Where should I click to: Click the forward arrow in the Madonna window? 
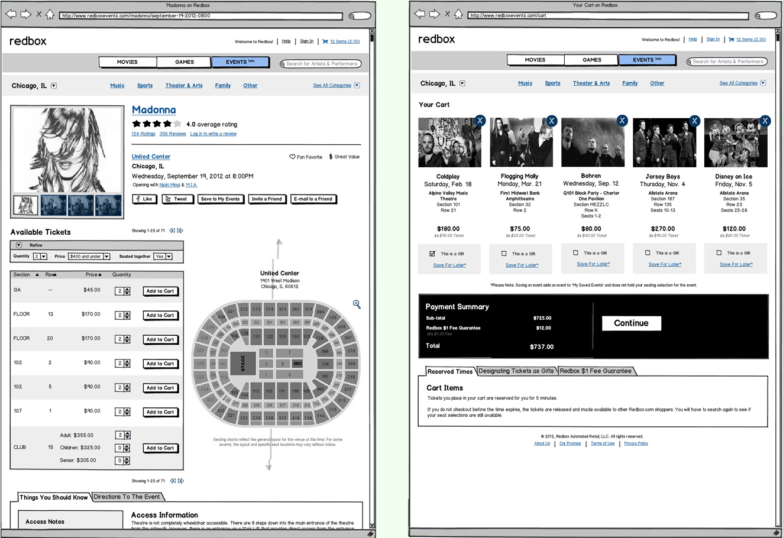[25, 14]
